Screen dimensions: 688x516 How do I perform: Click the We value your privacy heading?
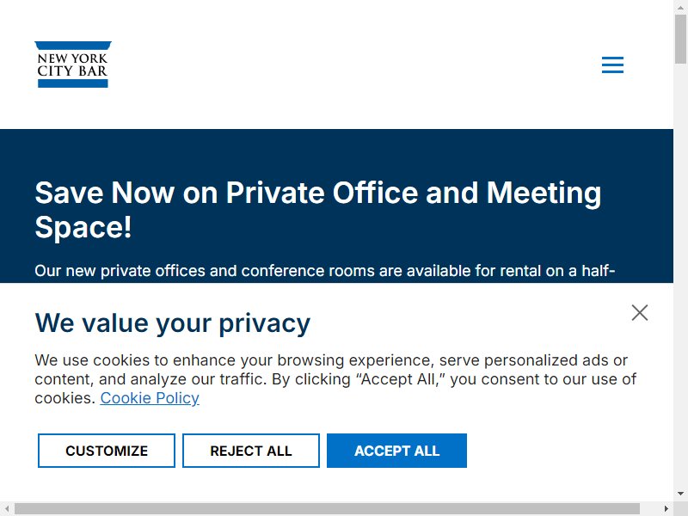tap(173, 323)
